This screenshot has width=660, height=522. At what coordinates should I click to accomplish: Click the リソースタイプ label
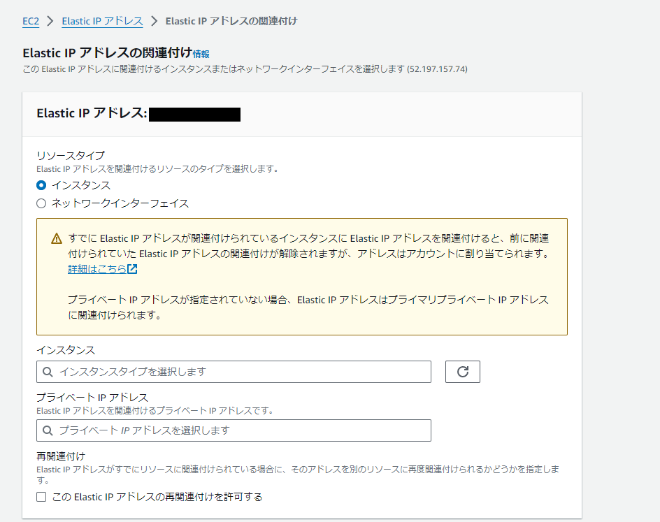coord(71,156)
